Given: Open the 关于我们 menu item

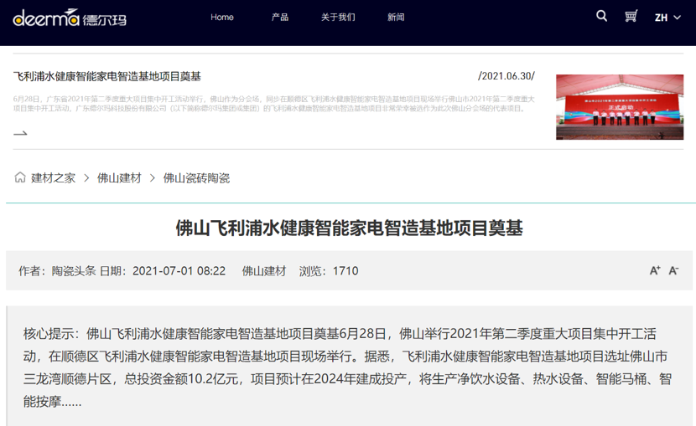Looking at the screenshot, I should 338,18.
